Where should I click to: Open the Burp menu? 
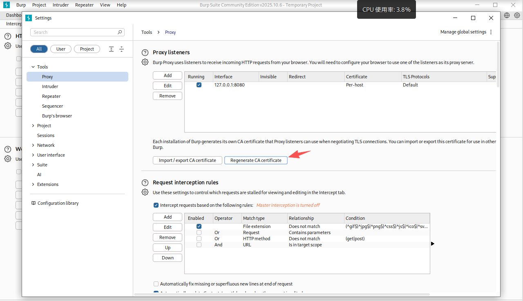[x=21, y=5]
